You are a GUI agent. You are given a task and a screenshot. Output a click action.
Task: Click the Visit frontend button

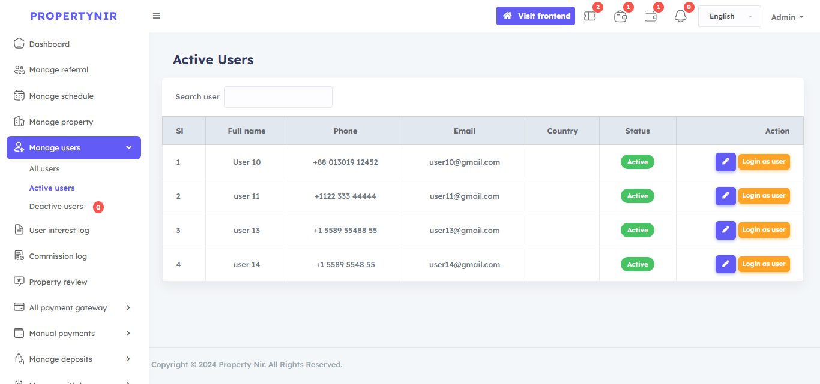pyautogui.click(x=535, y=16)
